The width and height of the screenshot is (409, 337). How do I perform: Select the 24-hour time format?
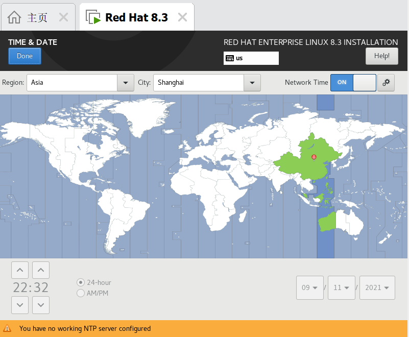point(80,282)
